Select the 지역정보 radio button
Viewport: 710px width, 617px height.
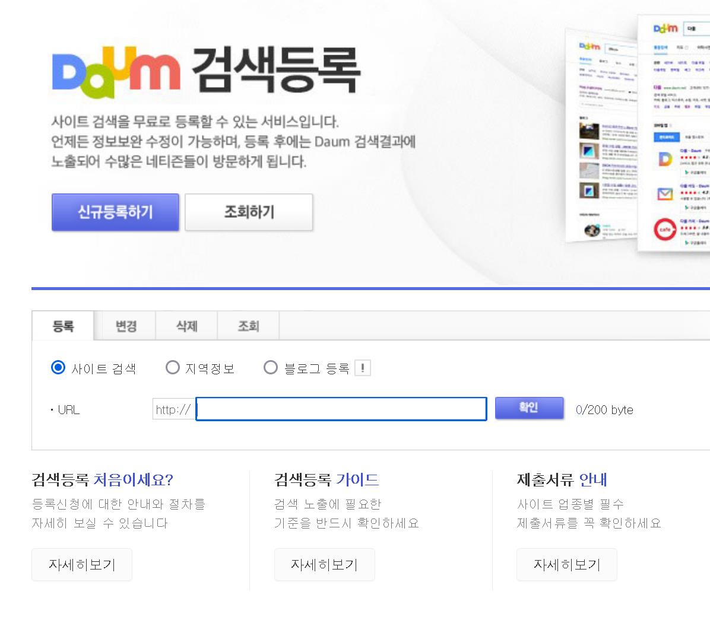point(173,368)
